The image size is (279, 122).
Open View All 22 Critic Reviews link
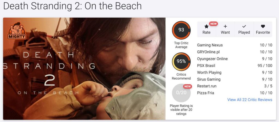pyautogui.click(x=250, y=100)
